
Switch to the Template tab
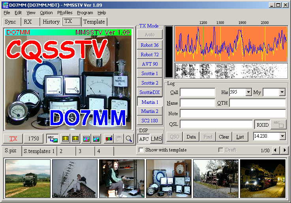(x=94, y=22)
